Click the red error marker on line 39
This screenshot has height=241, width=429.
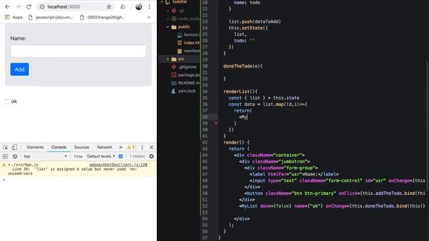tap(216, 123)
